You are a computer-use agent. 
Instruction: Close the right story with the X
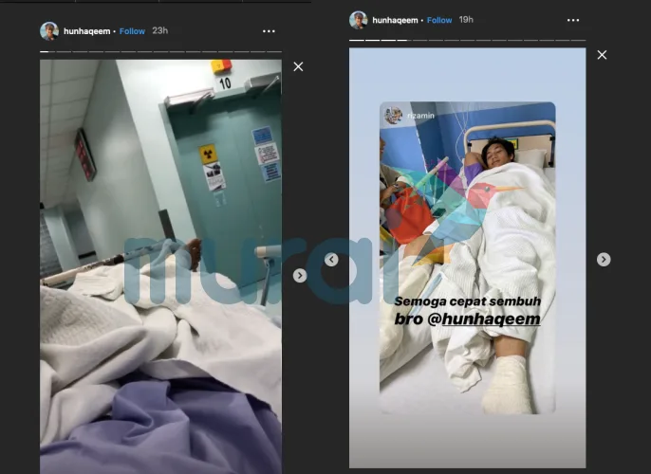point(602,55)
